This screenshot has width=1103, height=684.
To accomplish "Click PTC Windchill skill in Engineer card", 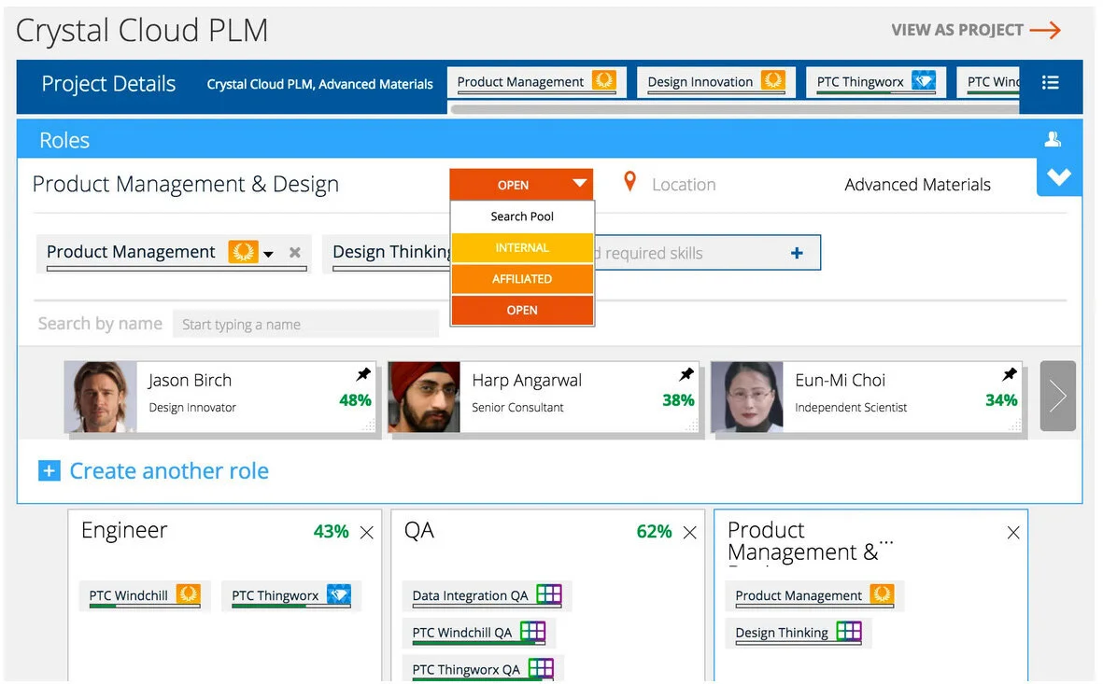I will [145, 595].
